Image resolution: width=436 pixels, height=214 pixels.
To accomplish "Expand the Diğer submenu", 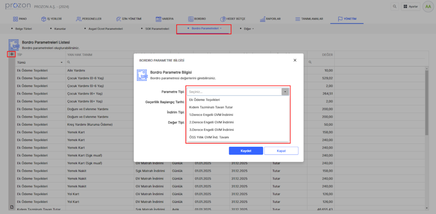I will point(248,28).
